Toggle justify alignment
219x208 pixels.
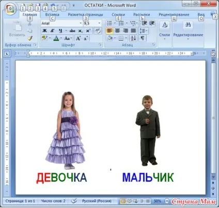point(133,31)
